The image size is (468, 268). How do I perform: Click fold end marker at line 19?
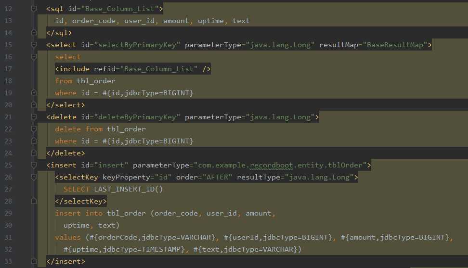34,93
